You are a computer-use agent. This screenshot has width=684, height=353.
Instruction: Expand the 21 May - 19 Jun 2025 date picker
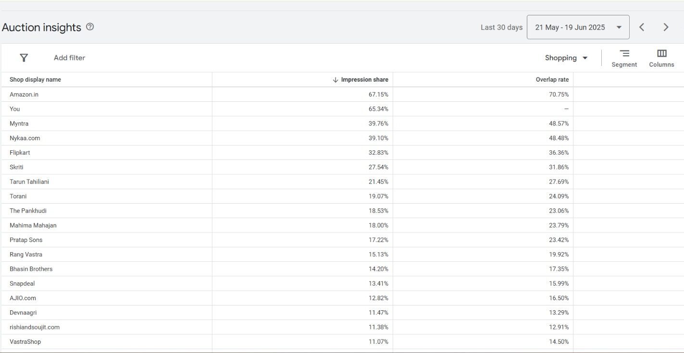578,27
